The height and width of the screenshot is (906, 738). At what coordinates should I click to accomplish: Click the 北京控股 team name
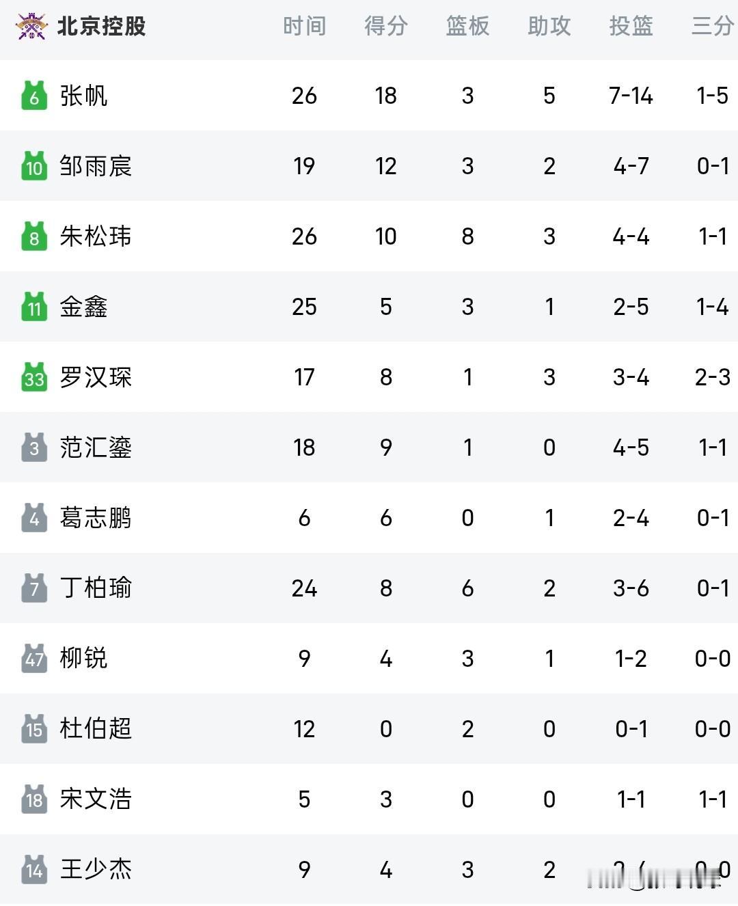(x=101, y=27)
